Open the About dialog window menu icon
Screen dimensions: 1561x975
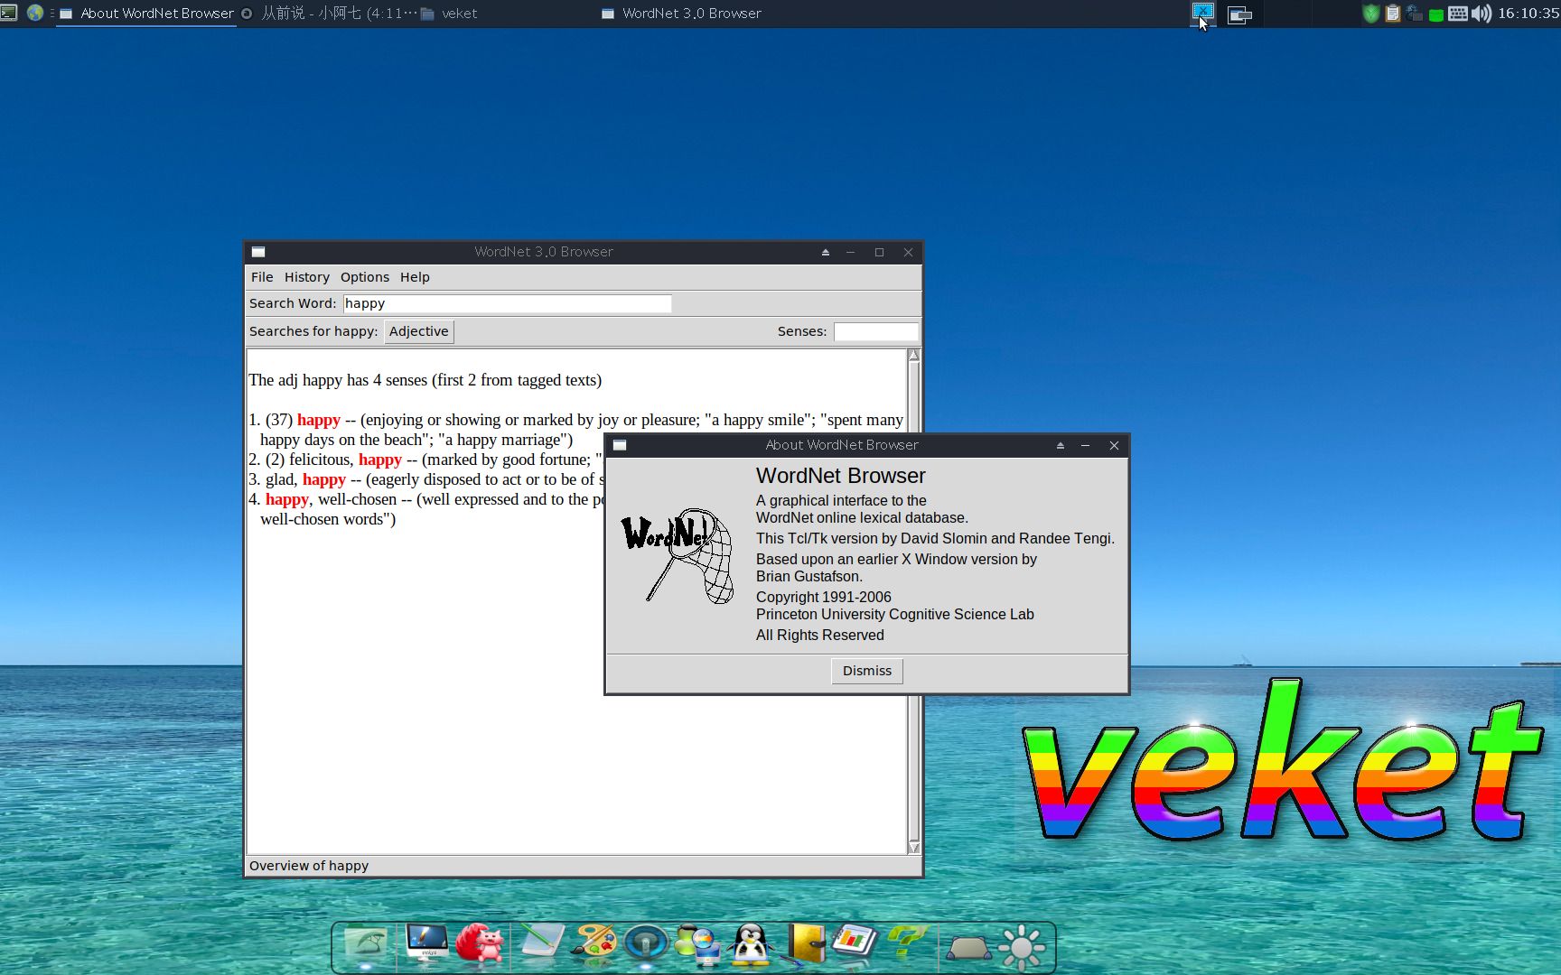click(x=620, y=445)
